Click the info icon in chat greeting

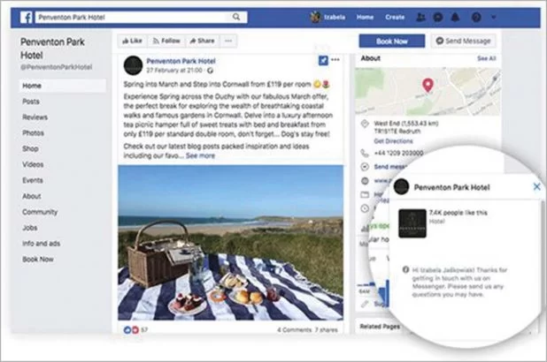(405, 270)
